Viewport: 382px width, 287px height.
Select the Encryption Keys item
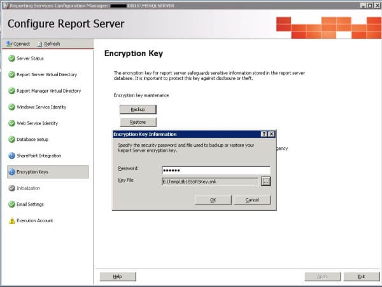[x=48, y=172]
